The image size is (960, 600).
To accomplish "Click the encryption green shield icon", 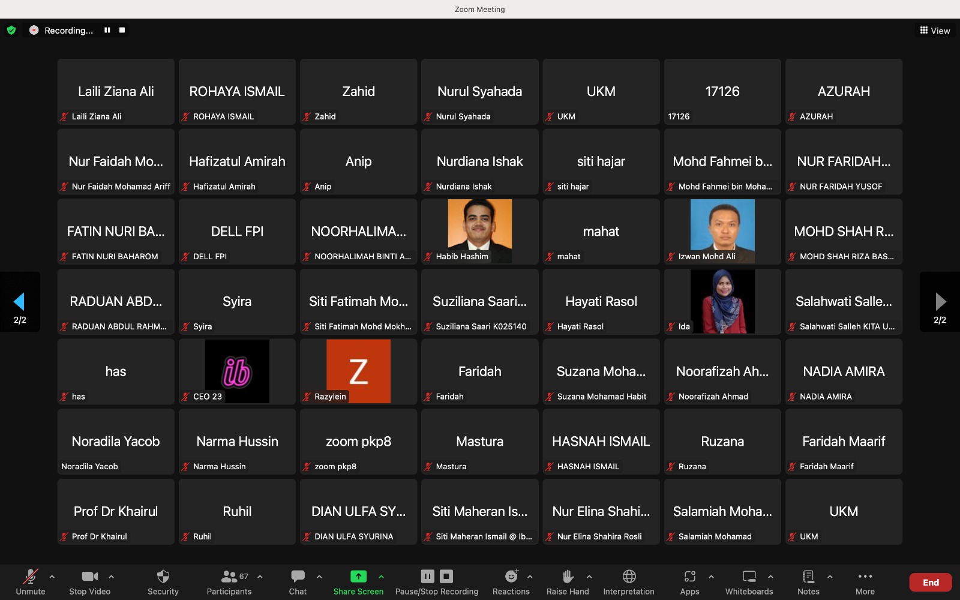I will (11, 30).
